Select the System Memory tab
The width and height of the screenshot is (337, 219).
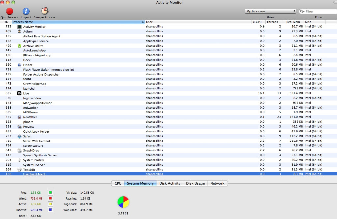point(140,183)
